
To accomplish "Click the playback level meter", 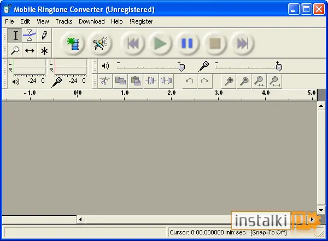I will [30, 67].
